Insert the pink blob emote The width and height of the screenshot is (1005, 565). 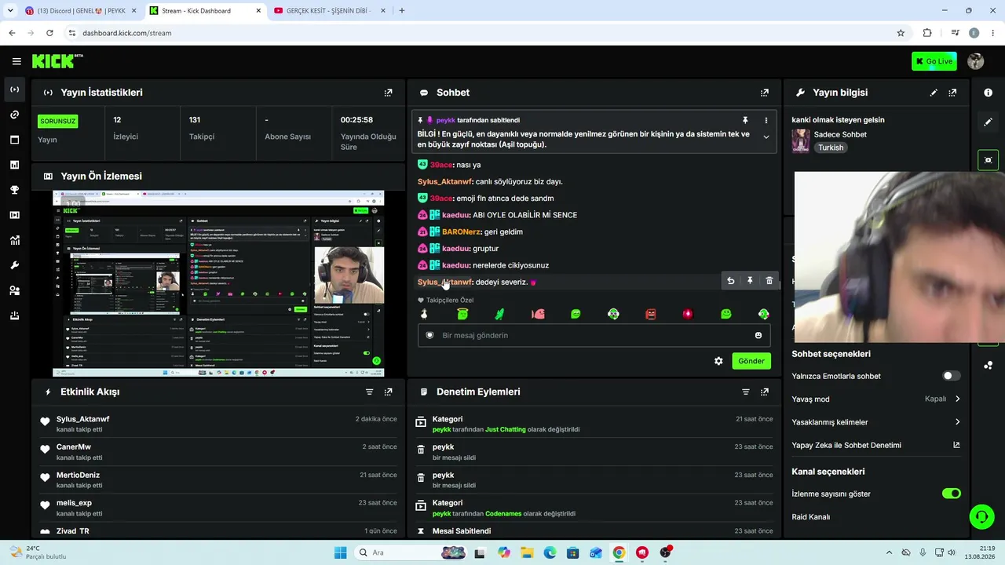538,314
